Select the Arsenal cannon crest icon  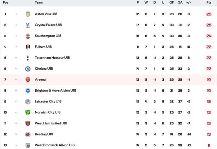tap(28, 80)
